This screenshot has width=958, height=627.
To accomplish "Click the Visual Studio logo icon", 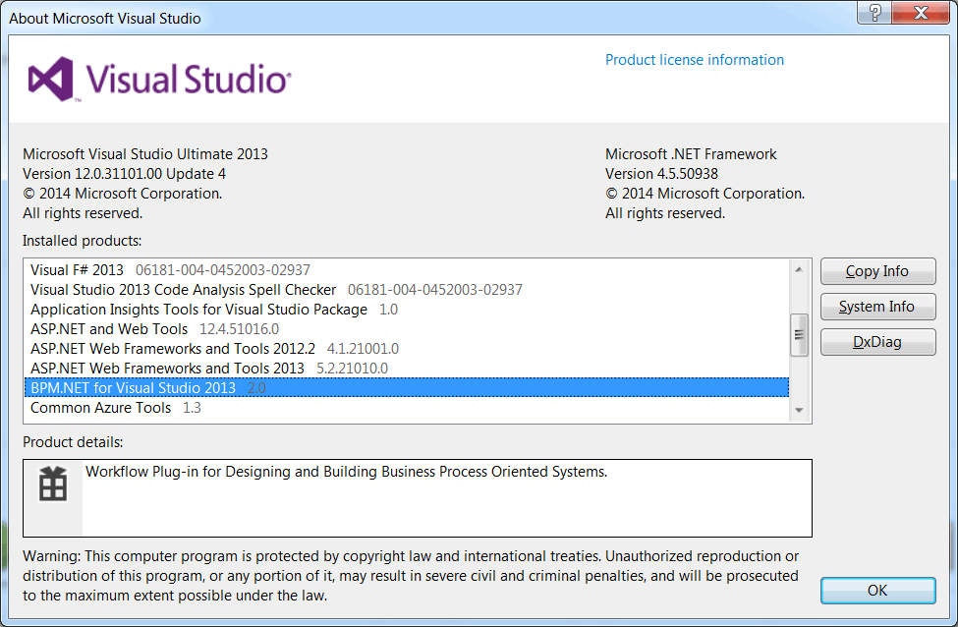I will (51, 80).
